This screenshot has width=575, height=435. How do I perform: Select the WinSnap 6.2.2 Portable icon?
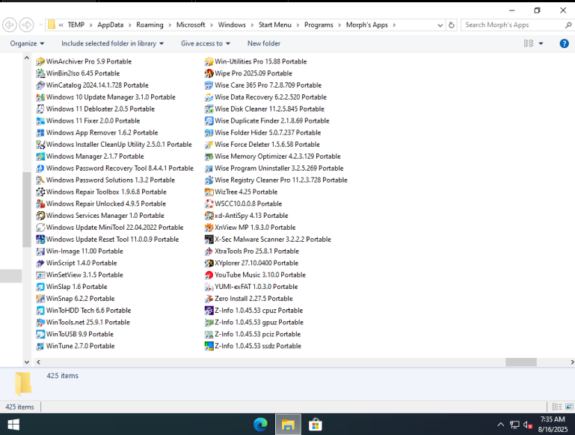click(40, 299)
